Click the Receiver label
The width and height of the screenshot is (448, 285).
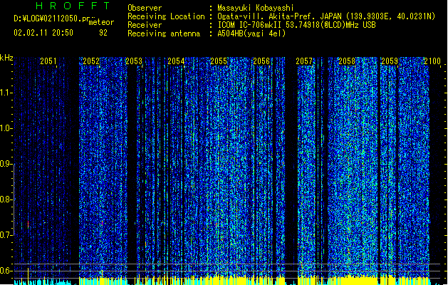[x=145, y=25]
